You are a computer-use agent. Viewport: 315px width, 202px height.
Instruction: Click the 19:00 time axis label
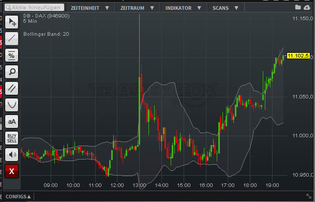coord(272,185)
